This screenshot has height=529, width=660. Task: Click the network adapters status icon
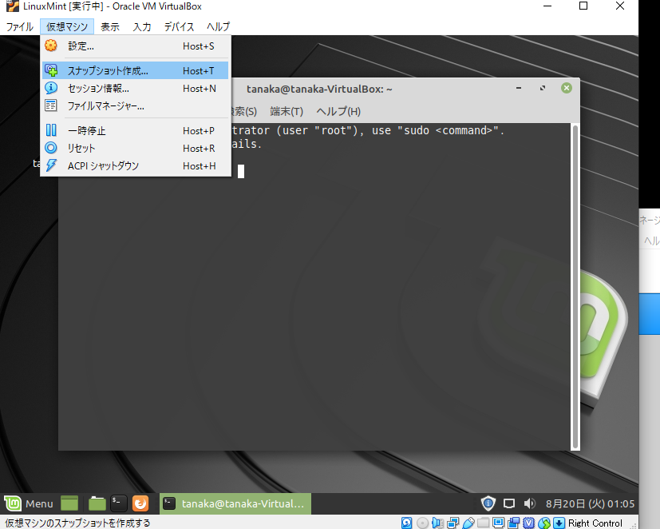point(453,523)
